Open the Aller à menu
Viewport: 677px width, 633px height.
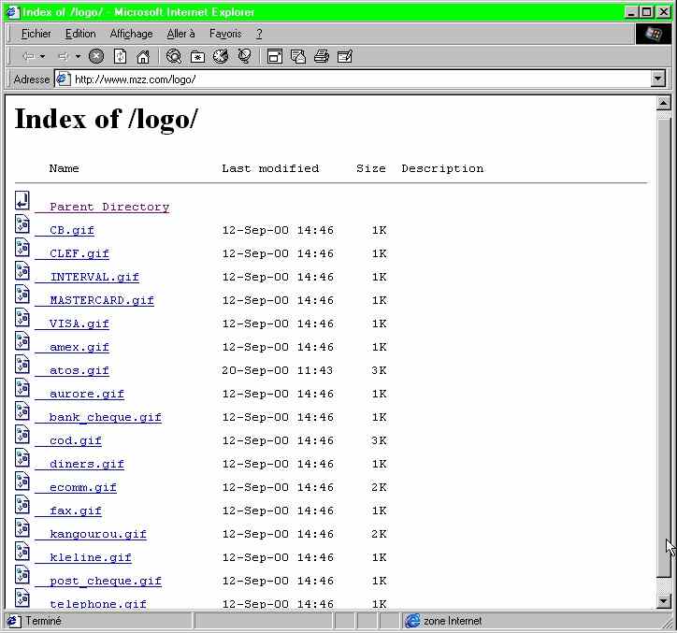[x=180, y=34]
